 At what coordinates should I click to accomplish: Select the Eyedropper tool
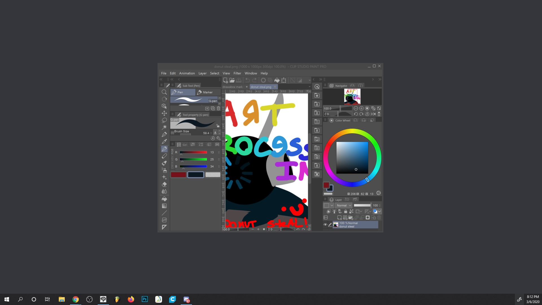tap(165, 141)
